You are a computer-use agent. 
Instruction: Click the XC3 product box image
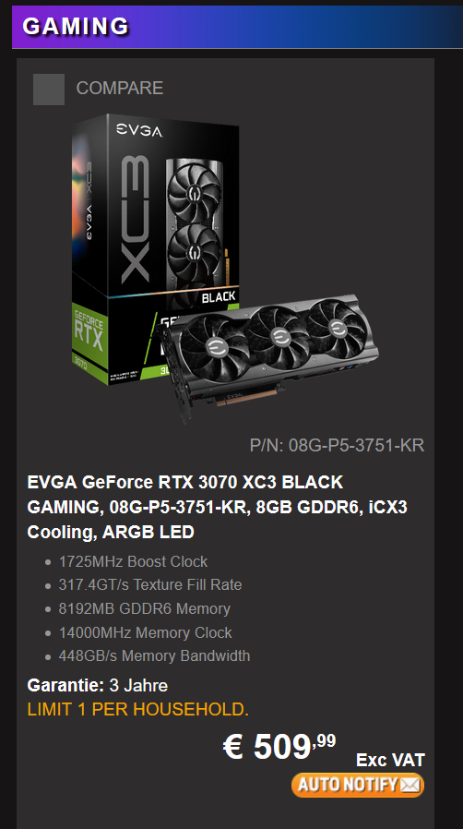156,248
